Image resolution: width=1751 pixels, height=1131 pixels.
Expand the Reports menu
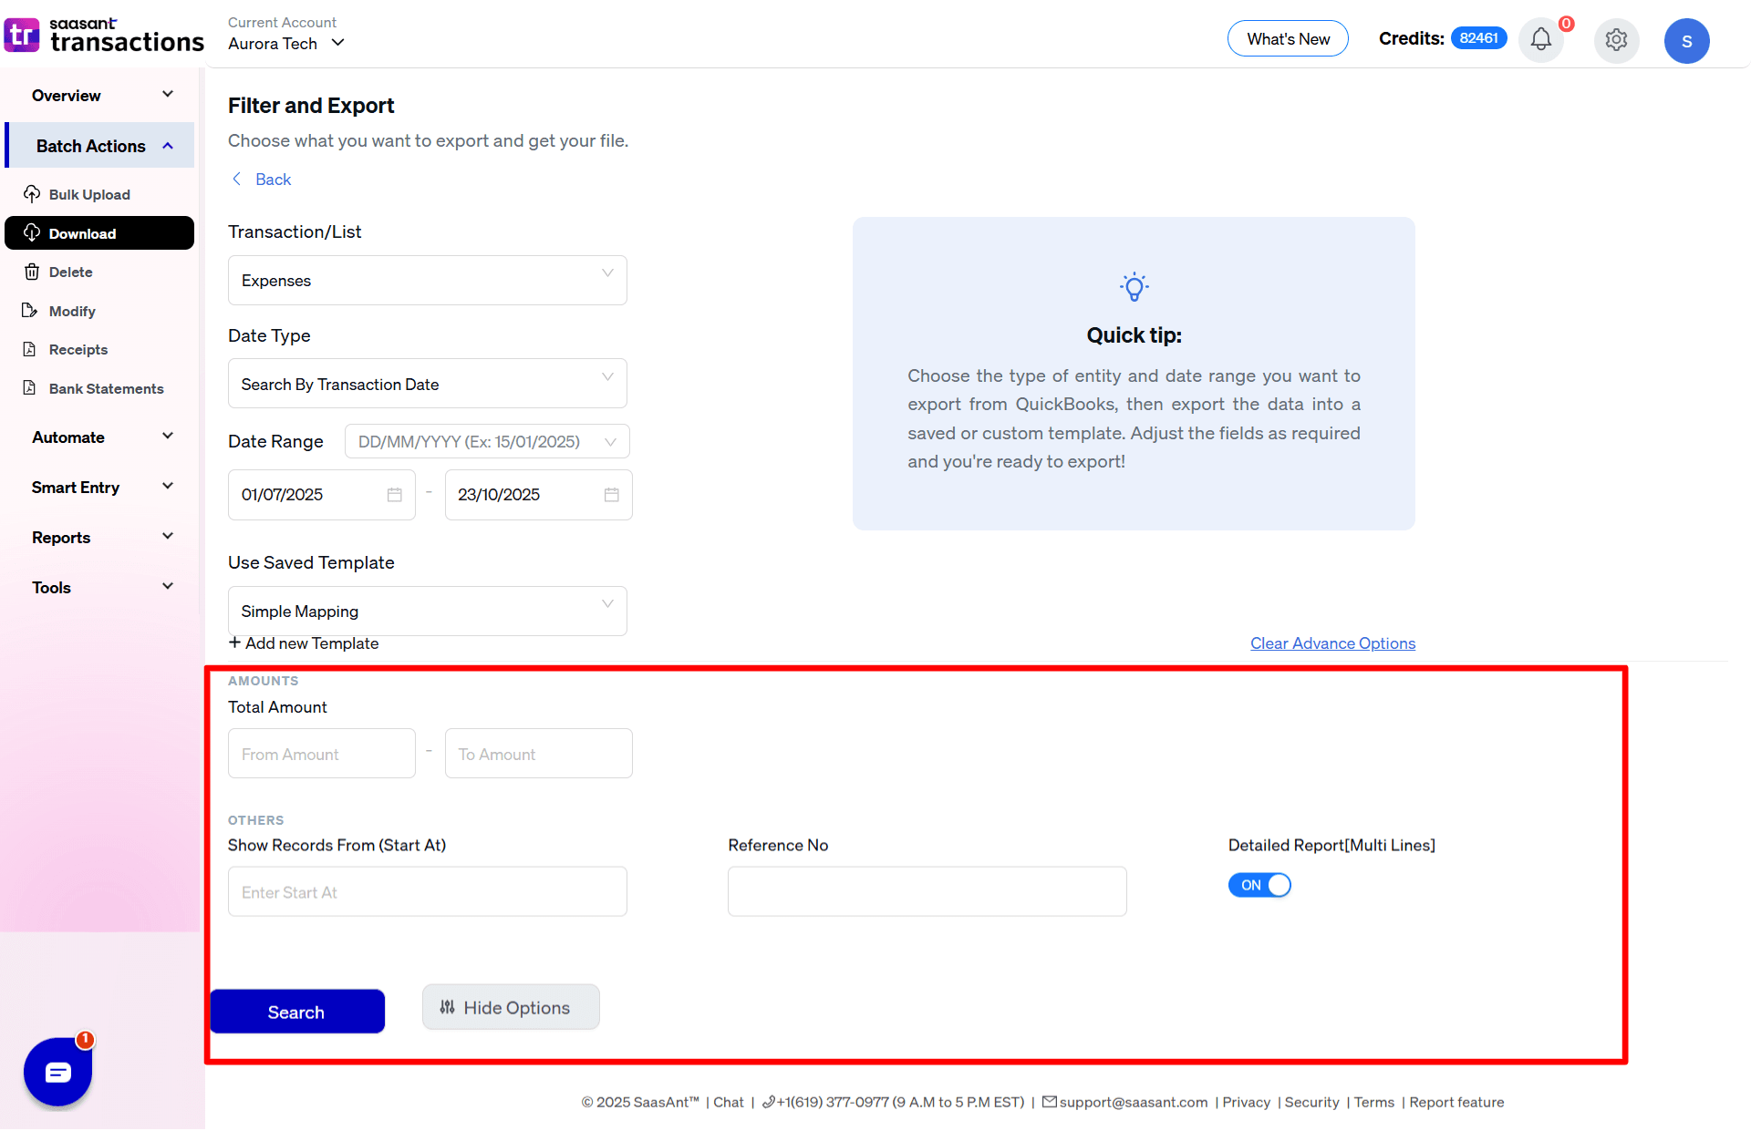[168, 537]
